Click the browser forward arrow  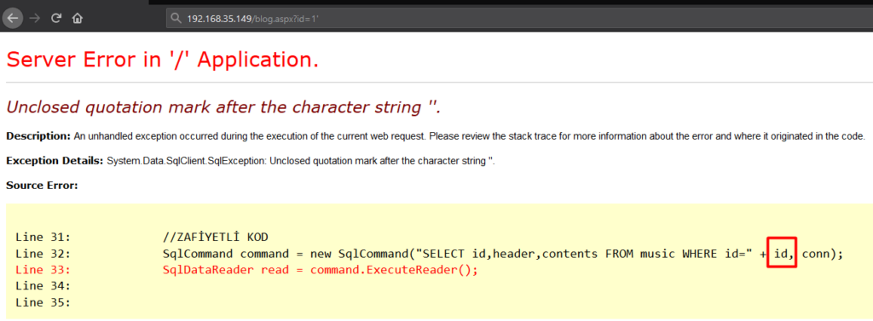tap(34, 19)
